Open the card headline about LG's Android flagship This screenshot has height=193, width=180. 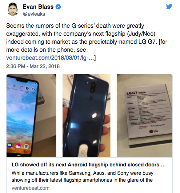(89, 165)
